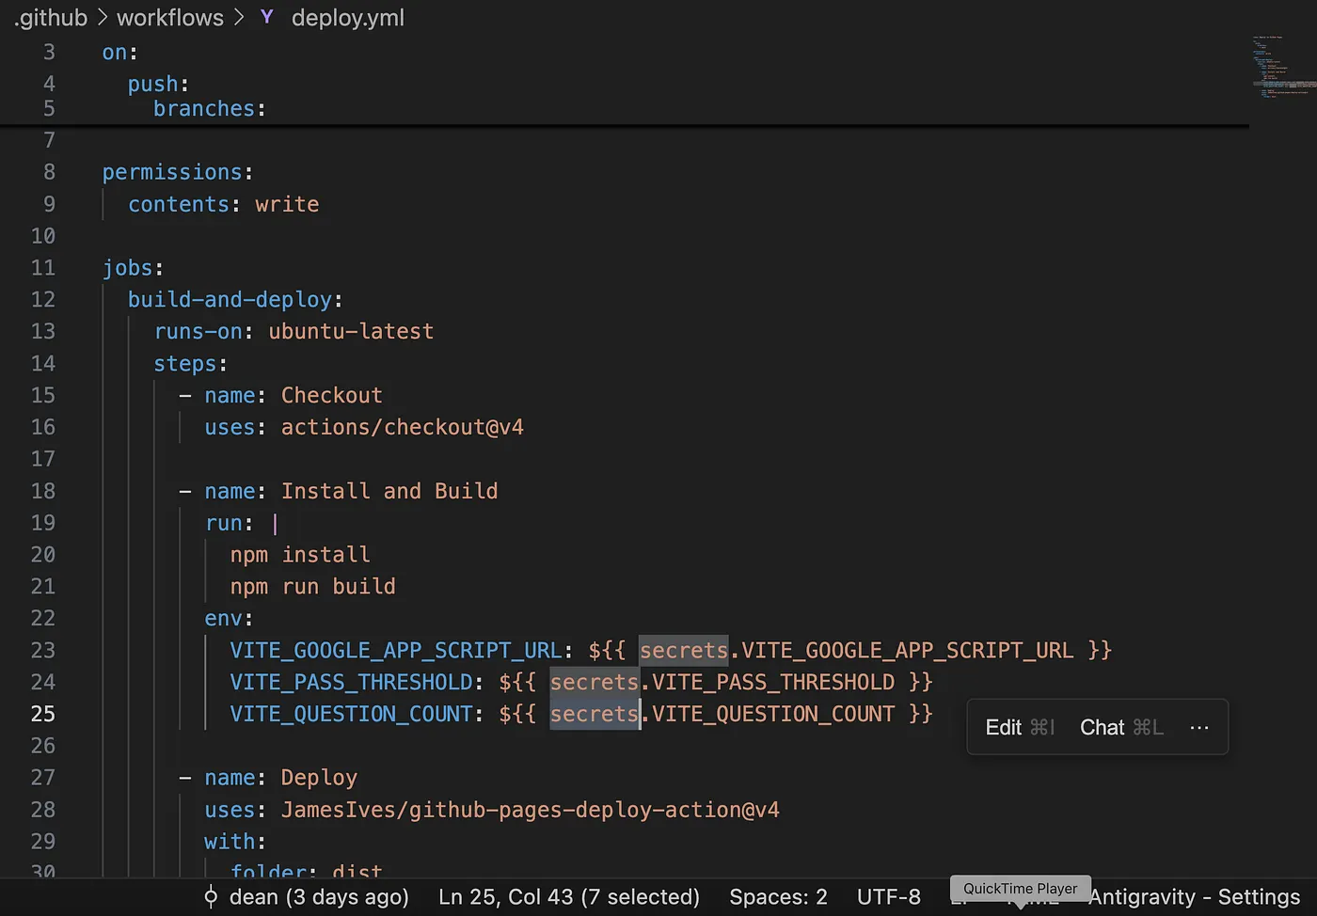Image resolution: width=1317 pixels, height=916 pixels.
Task: Click highlighted 'secrets' word on line 25
Action: coord(595,714)
